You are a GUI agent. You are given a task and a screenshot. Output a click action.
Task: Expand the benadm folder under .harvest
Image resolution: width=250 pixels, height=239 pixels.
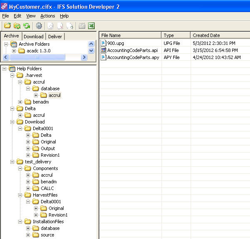pyautogui.click(x=20, y=102)
